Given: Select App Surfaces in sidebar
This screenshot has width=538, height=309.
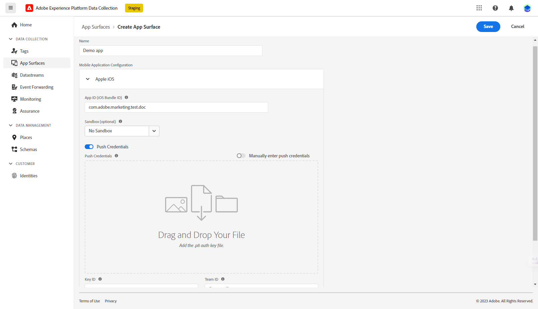Looking at the screenshot, I should [37, 63].
